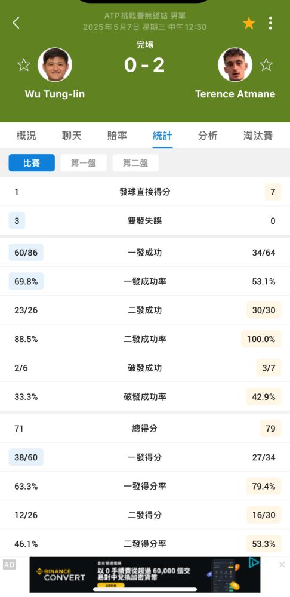The height and width of the screenshot is (597, 290).
Task: Switch to the 概況 tab
Action: pos(26,136)
